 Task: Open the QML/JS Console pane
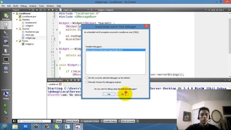click(127, 121)
